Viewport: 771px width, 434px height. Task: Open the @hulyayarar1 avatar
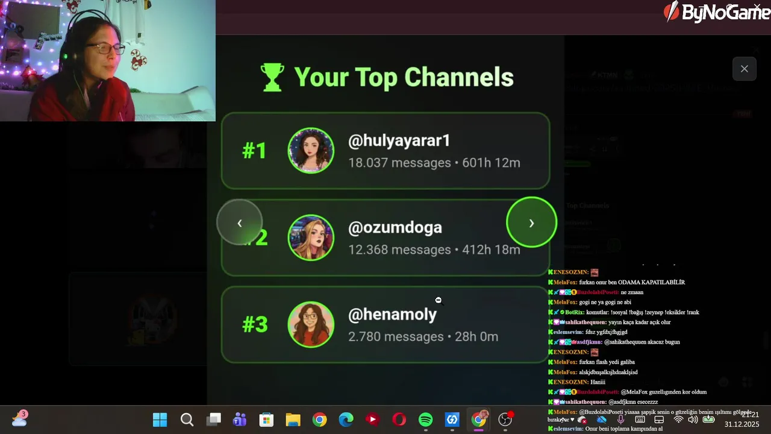tap(311, 151)
